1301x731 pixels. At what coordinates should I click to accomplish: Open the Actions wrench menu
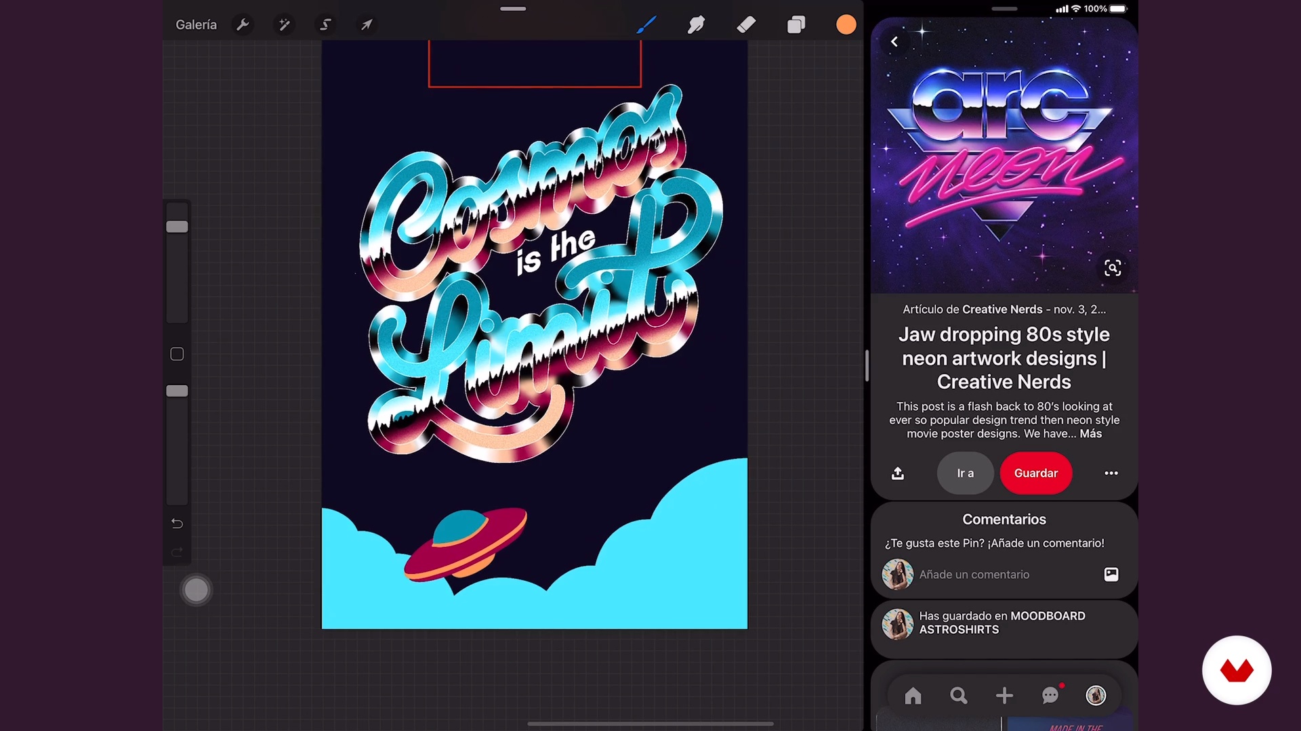tap(243, 25)
